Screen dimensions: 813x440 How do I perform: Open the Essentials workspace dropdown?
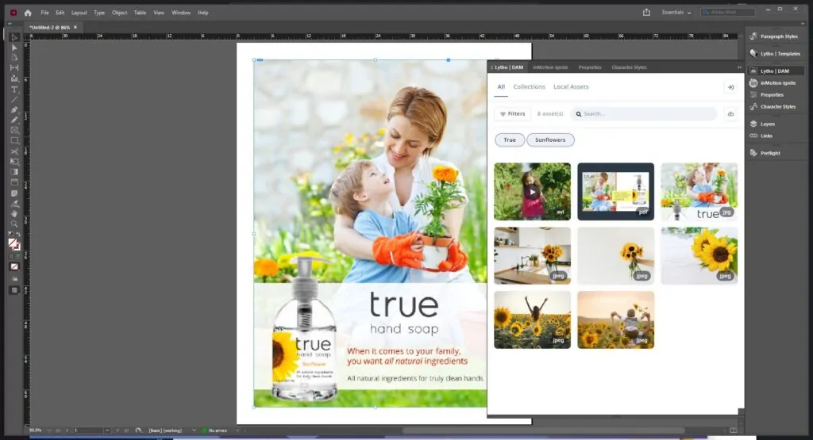(x=676, y=13)
